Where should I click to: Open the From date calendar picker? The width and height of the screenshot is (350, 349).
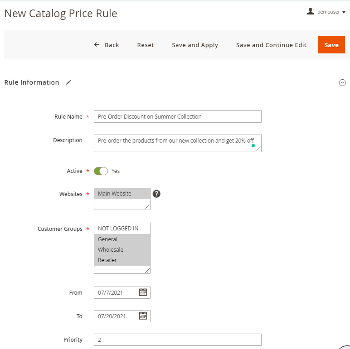[x=143, y=292]
